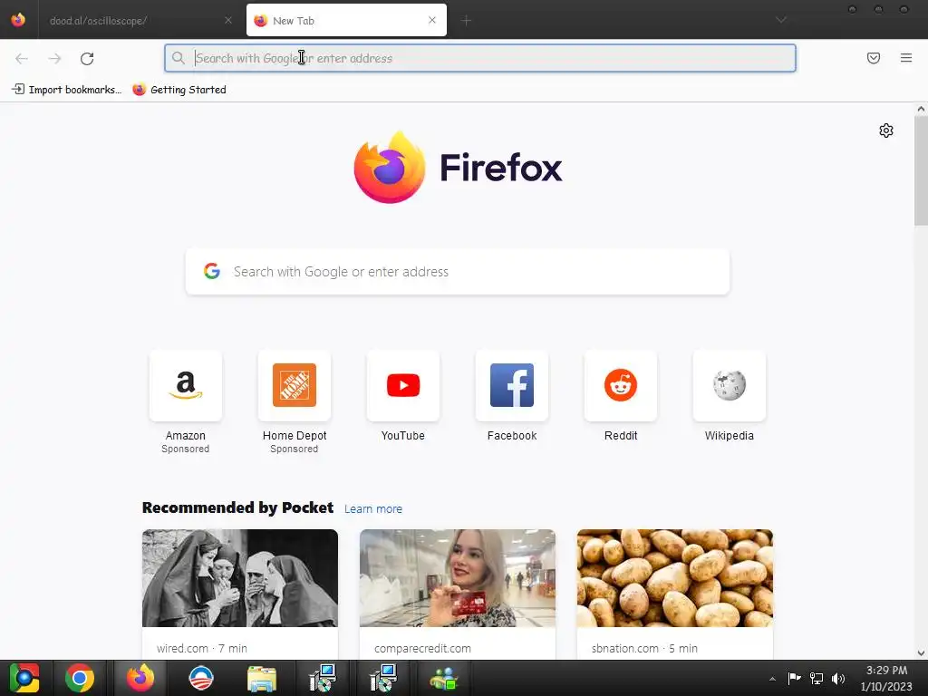
Task: Click the wired.com · 7 min label
Action: [202, 648]
